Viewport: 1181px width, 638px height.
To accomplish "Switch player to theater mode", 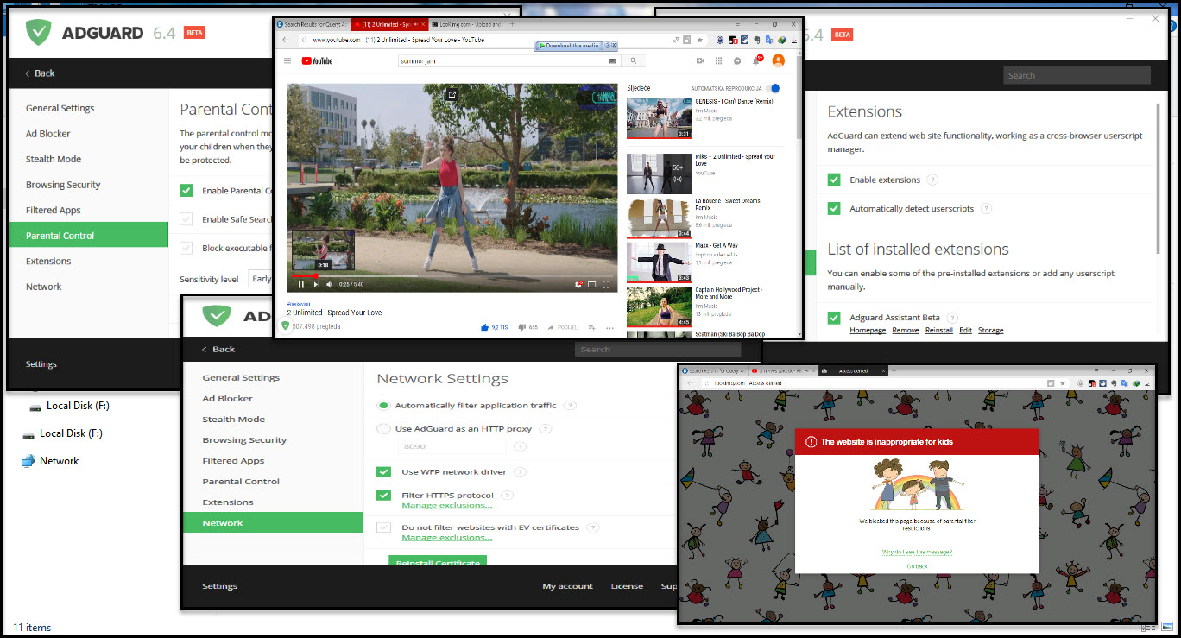I will click(593, 284).
